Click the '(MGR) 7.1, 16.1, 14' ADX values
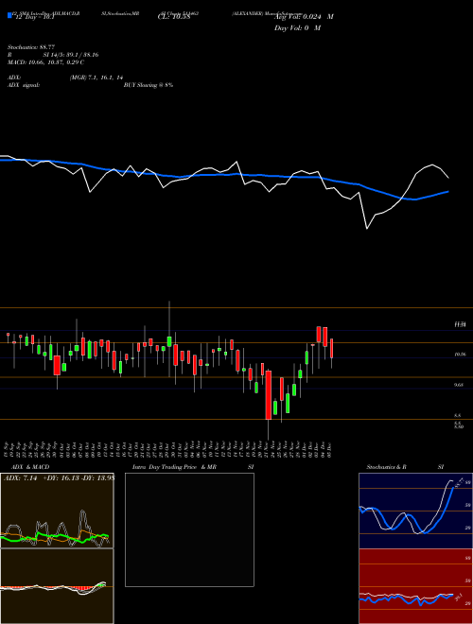 (96, 78)
